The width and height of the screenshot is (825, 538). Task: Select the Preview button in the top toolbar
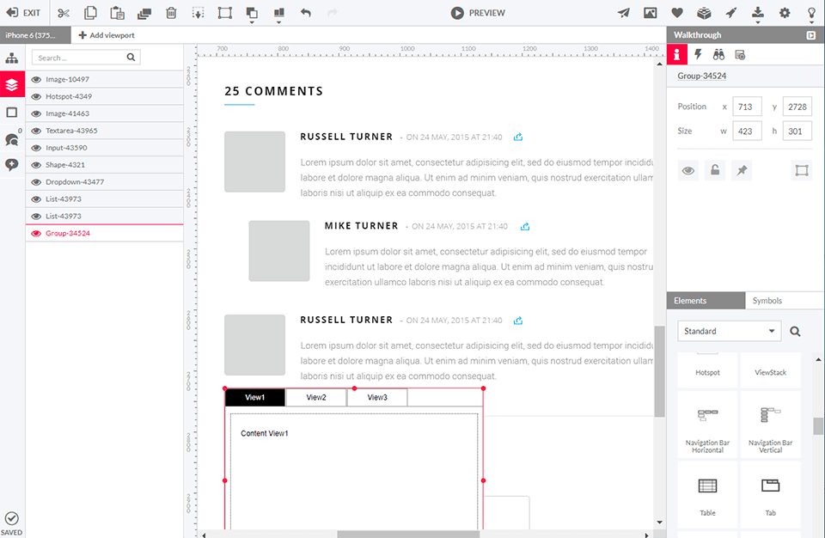[478, 12]
